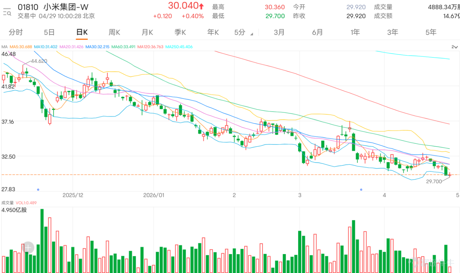The image size is (460, 273).
Task: Click the stock name 小米集团-W
Action: click(66, 7)
